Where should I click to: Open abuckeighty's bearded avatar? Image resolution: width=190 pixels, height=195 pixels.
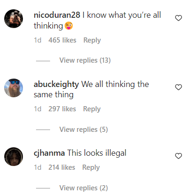(x=14, y=88)
